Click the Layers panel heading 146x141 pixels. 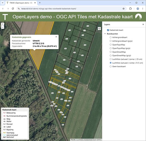107,25
